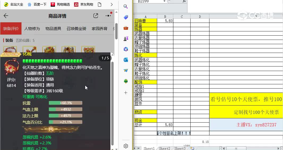The image size is (283, 150).
Task: Select the 5.83 cell beside 召唤兽
Action: pos(165,21)
